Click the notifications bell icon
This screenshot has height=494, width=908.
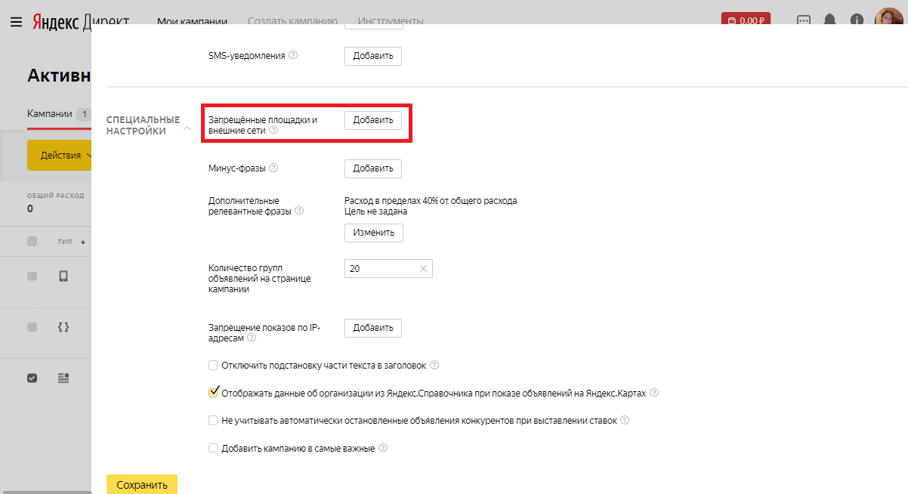[830, 20]
